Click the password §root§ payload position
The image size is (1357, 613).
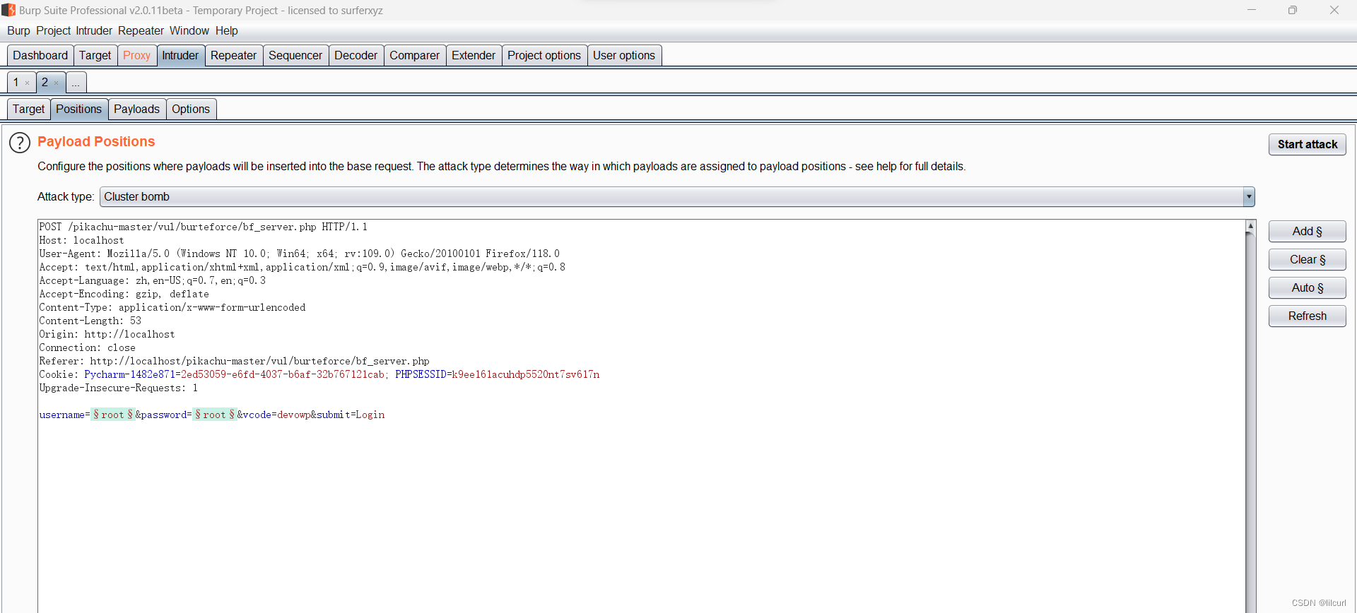214,415
